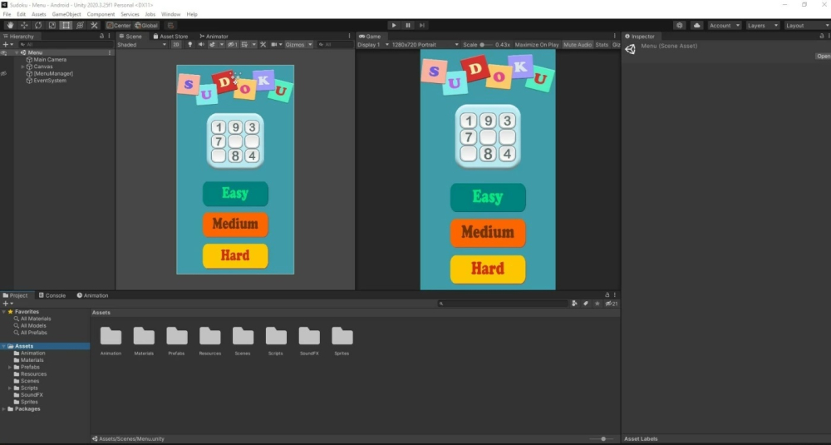This screenshot has height=445, width=831.
Task: Open the GameObject menu
Action: point(66,14)
